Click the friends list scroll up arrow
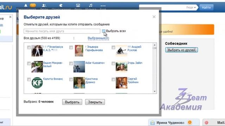Screen dimensions: 225x126 pyautogui.click(x=155, y=45)
